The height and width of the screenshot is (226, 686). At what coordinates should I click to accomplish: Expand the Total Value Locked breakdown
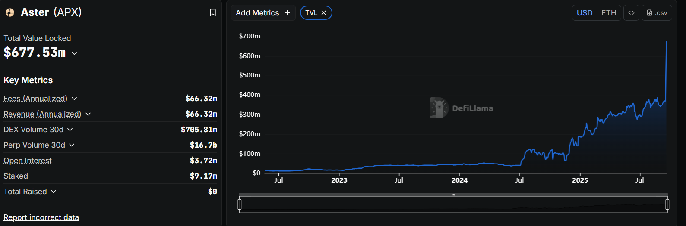[74, 53]
